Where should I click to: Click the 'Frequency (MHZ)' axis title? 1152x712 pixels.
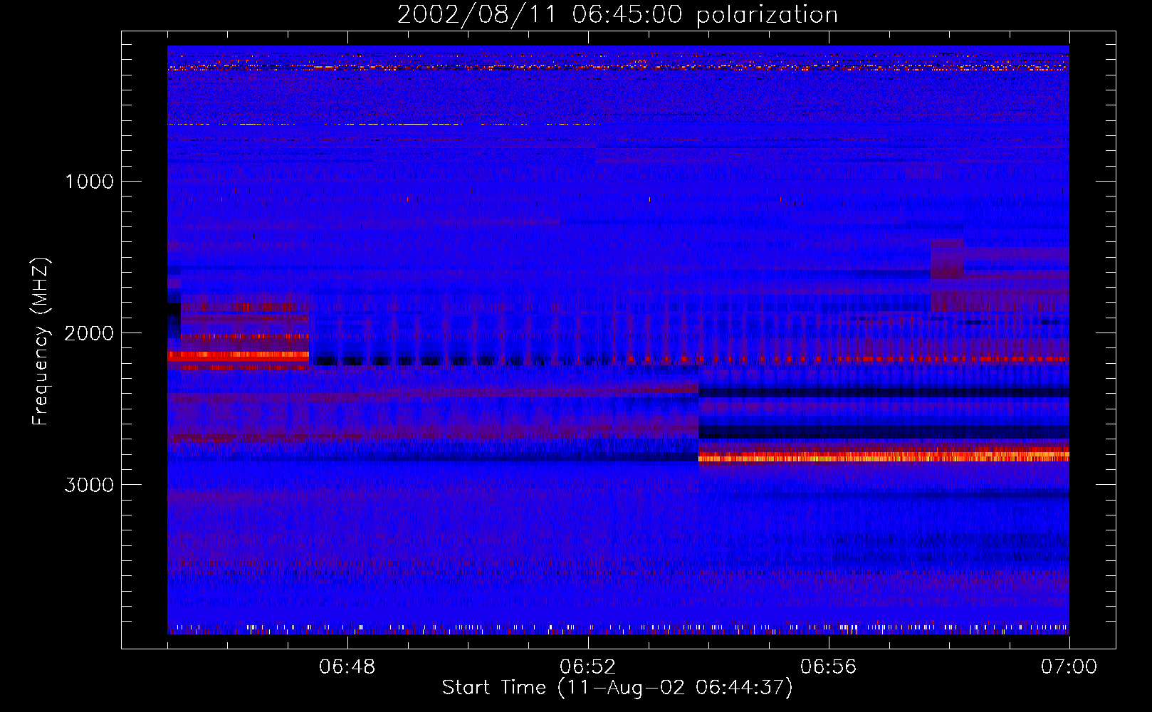click(x=41, y=342)
